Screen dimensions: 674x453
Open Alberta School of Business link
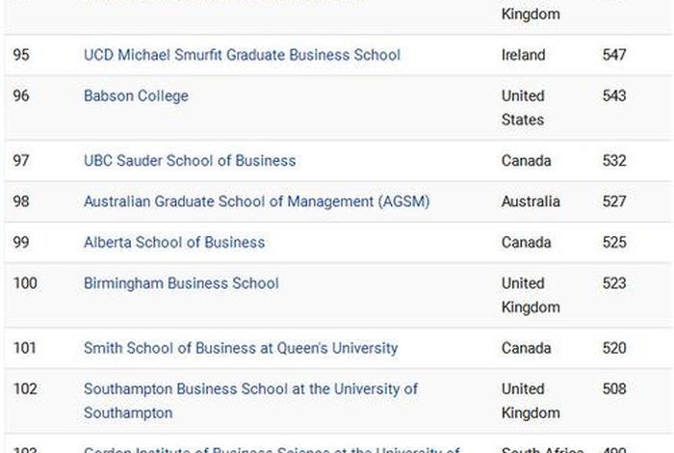coord(174,242)
